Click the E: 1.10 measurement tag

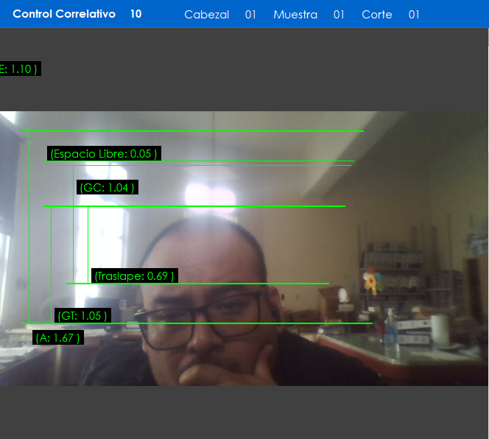coord(19,69)
